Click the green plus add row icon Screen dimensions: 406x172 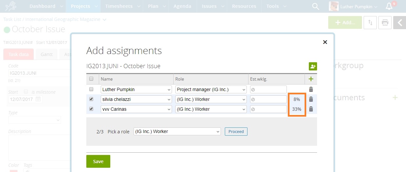[311, 79]
